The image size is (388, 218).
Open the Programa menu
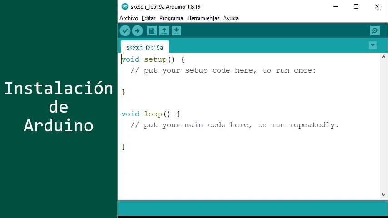click(x=171, y=18)
